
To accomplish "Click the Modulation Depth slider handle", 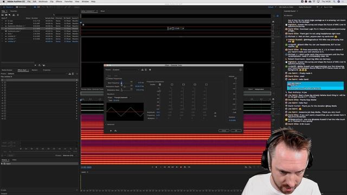I will coord(124,87).
